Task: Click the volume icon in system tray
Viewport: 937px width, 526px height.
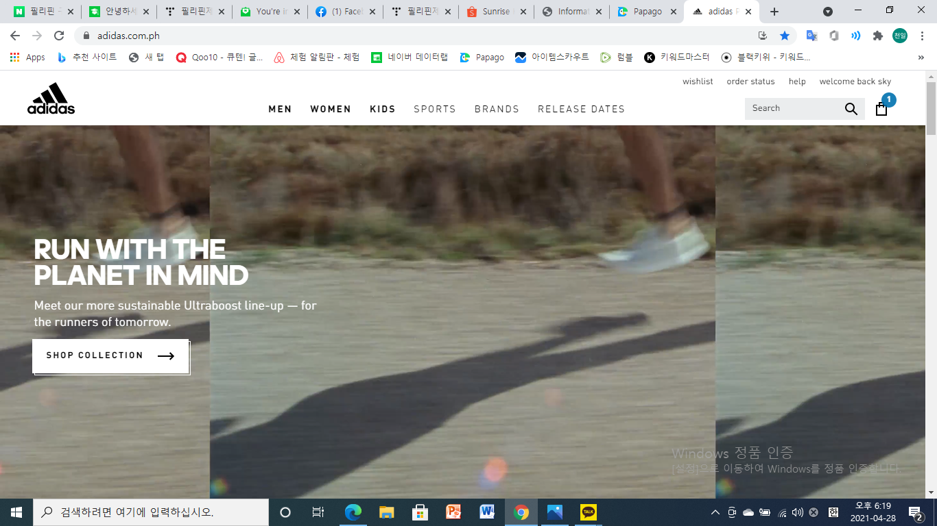Action: (797, 512)
